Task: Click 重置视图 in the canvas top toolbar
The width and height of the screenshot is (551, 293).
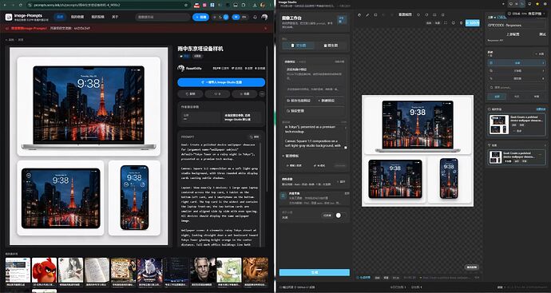Action: [405, 15]
